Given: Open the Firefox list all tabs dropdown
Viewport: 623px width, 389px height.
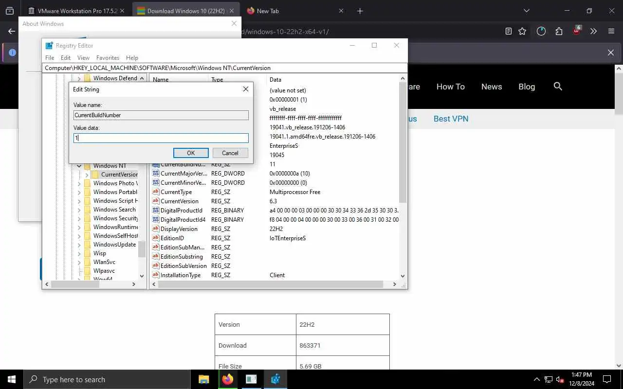Looking at the screenshot, I should click(x=526, y=11).
